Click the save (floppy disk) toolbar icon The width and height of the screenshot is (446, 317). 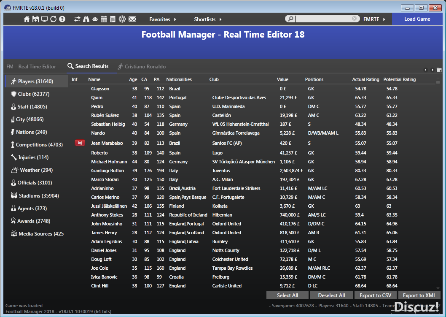35,19
